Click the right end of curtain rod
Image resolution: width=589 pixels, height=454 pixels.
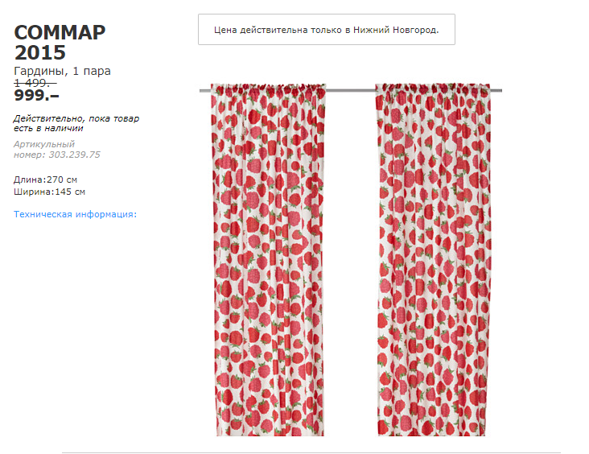[496, 90]
